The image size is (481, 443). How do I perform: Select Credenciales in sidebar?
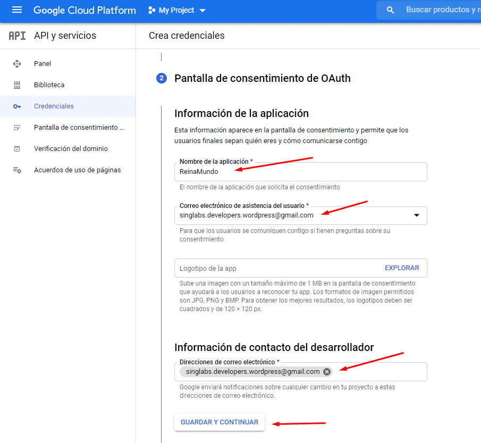(68, 106)
